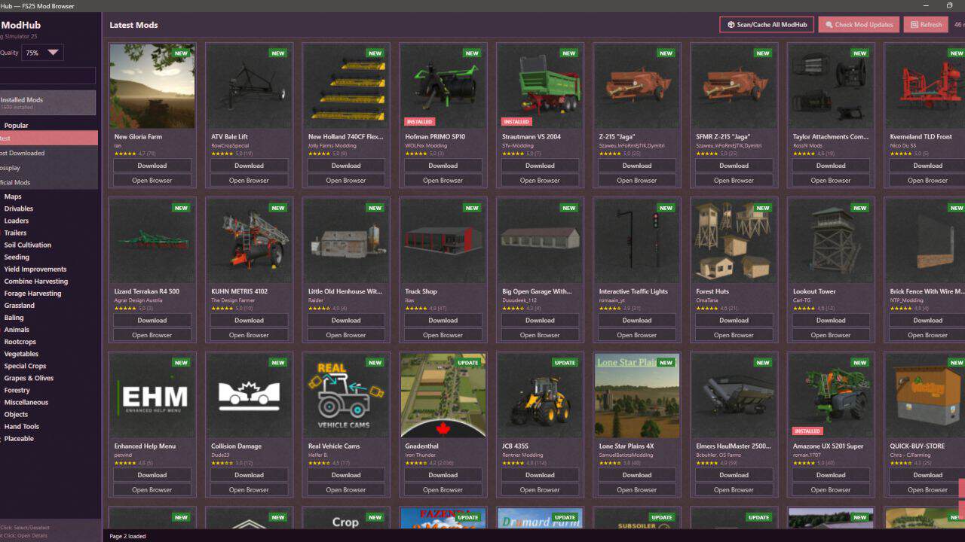This screenshot has height=542, width=965.
Task: Download the New Gloria Farm mod
Action: (x=152, y=166)
